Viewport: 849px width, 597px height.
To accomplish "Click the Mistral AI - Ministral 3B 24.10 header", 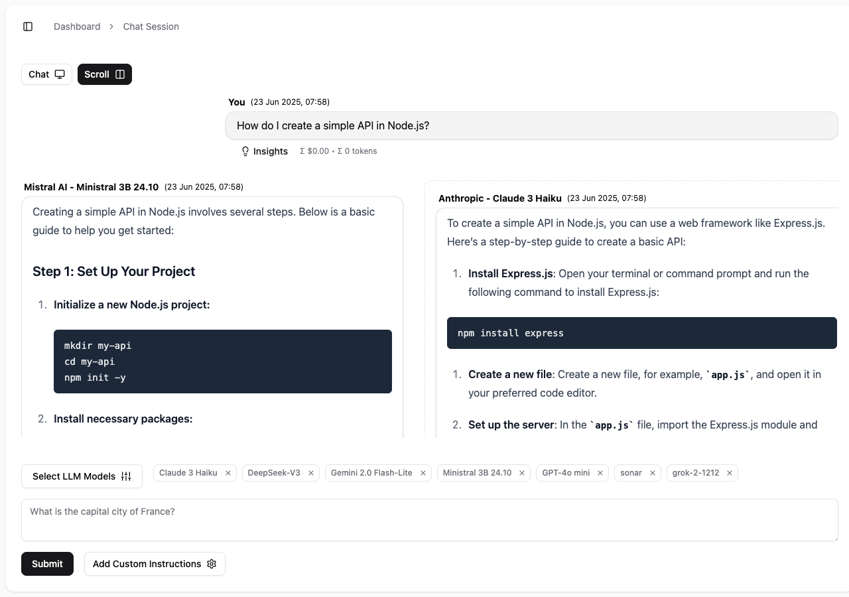I will 91,187.
